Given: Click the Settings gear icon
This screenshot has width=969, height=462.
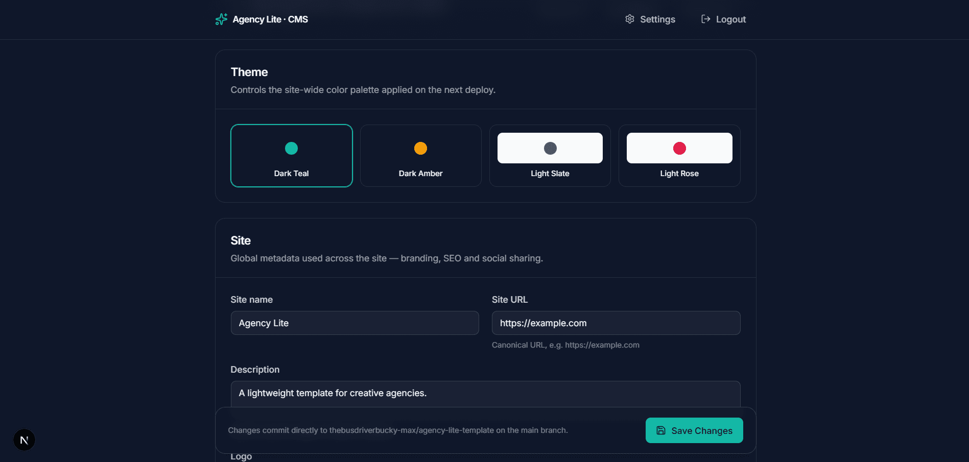Looking at the screenshot, I should pyautogui.click(x=630, y=19).
